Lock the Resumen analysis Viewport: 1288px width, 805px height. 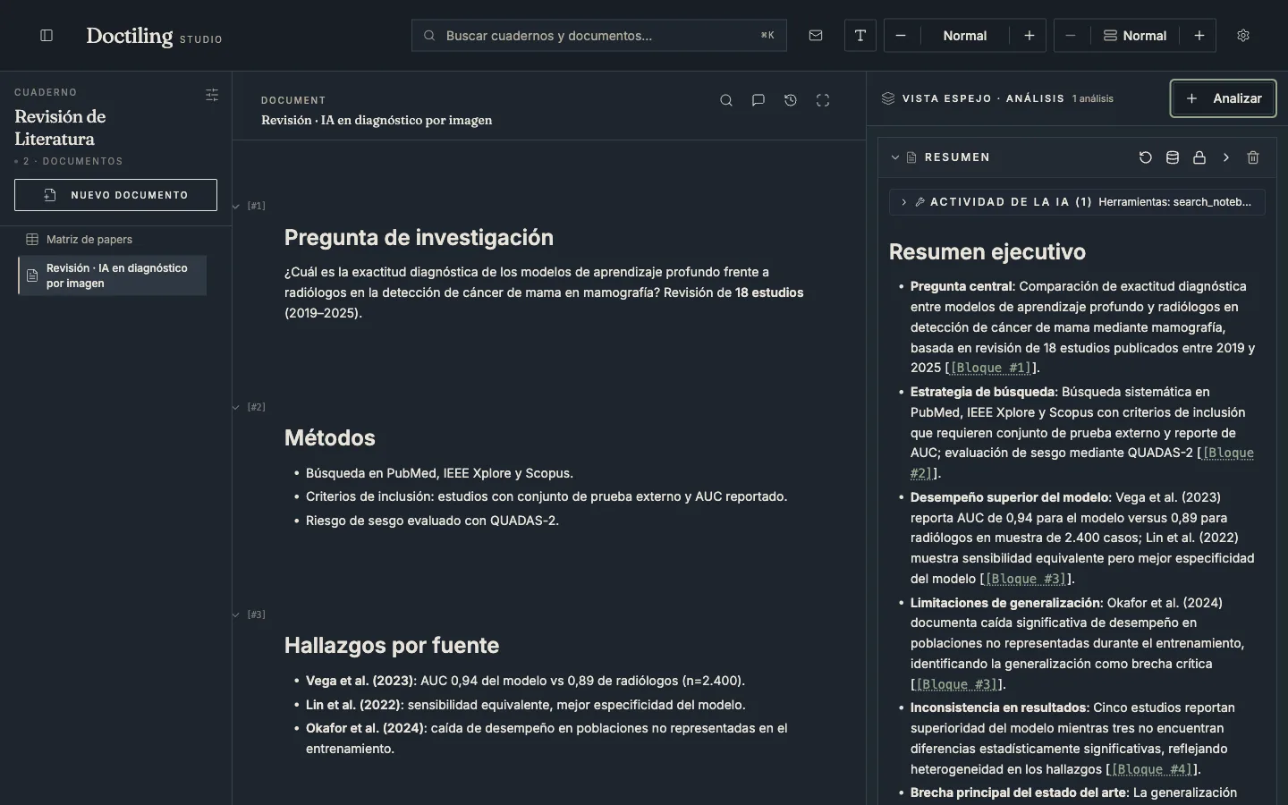click(1199, 157)
